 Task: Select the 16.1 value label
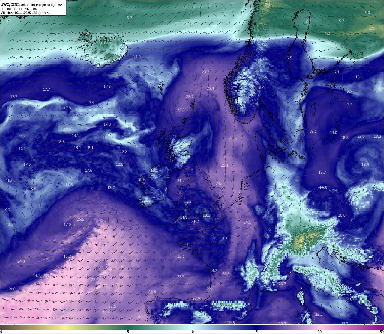coord(359,77)
